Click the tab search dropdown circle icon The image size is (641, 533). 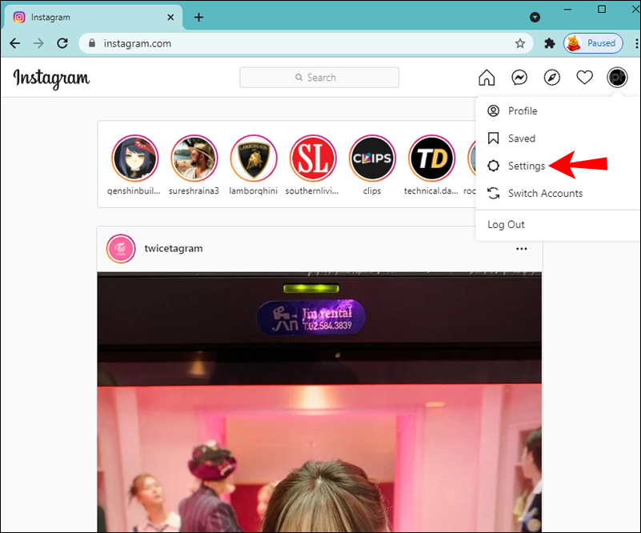click(x=535, y=17)
